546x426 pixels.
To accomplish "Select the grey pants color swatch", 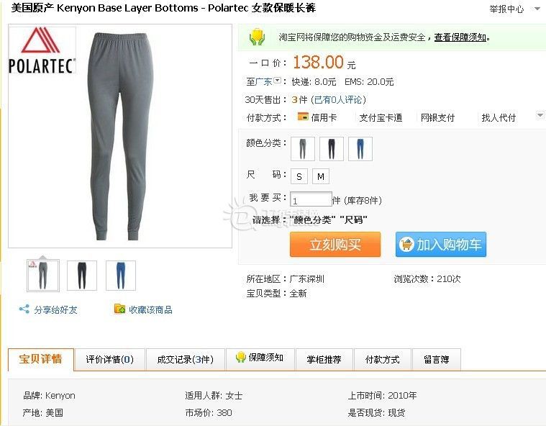I will [x=303, y=149].
